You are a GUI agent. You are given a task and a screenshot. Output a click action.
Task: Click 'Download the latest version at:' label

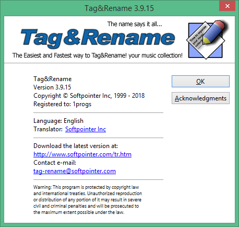pos(76,146)
